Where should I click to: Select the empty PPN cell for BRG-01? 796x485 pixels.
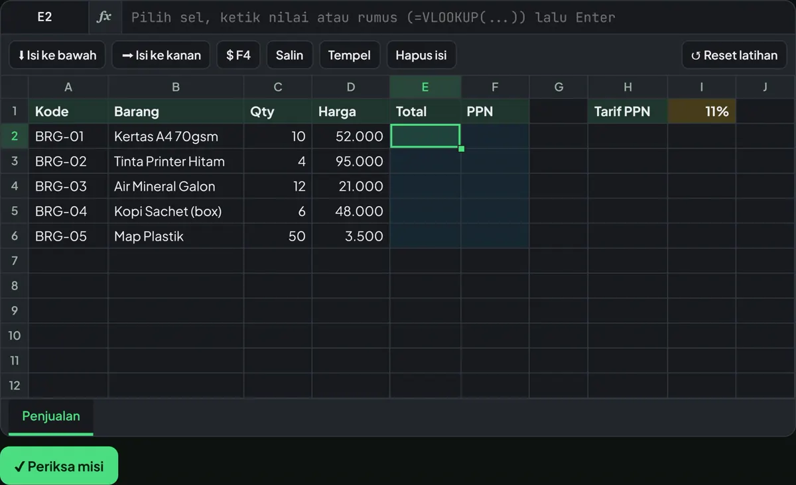[x=495, y=136]
